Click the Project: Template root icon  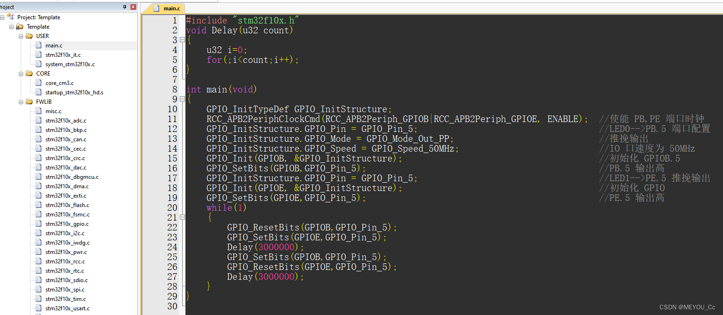pyautogui.click(x=10, y=17)
